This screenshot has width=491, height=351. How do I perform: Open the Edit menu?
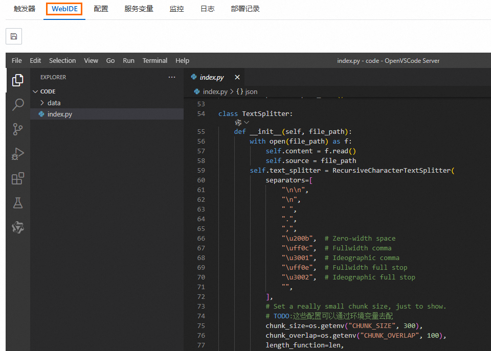35,60
